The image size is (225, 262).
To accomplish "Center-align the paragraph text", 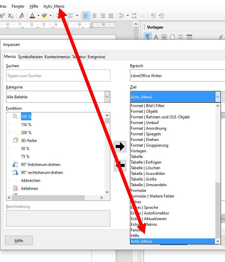I will coord(94,16).
